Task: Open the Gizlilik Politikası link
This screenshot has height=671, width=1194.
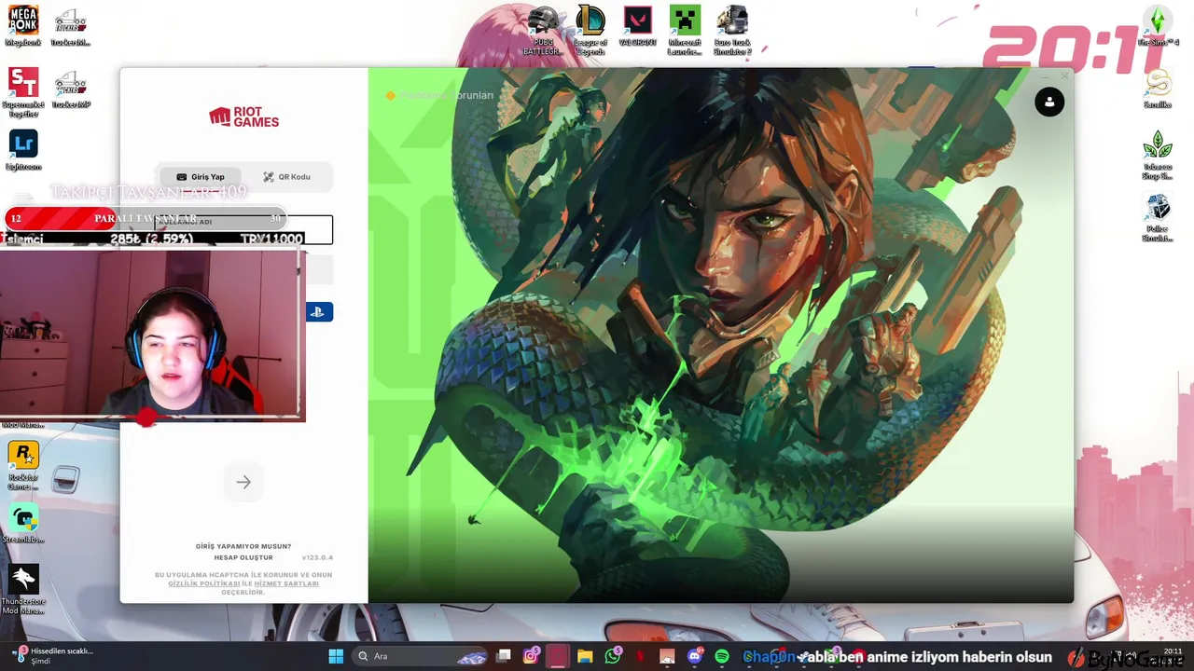Action: [x=205, y=583]
